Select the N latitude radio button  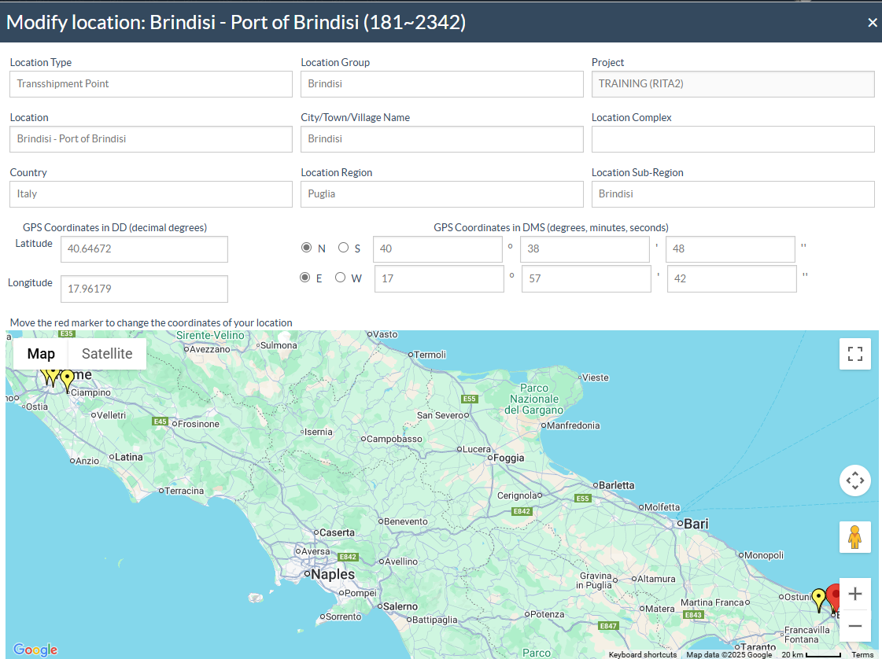(307, 248)
